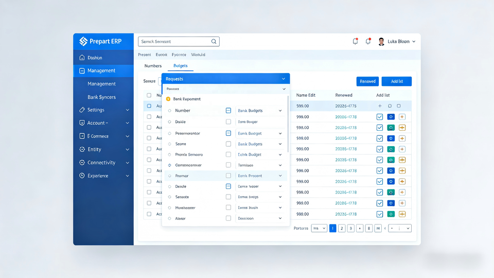
Task: Click the Renewed column header text
Action: point(344,95)
